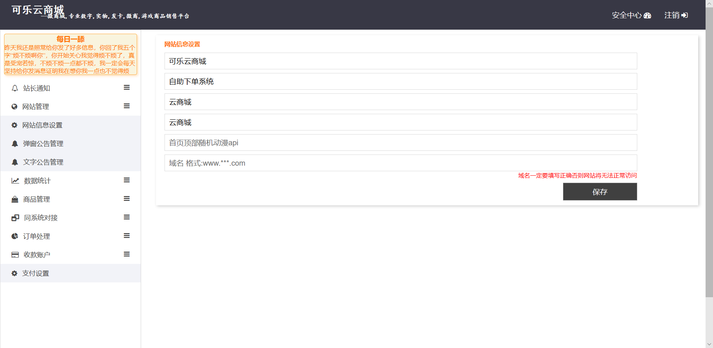713x348 pixels.
Task: Click the pie chart icon beside 订单处理
Action: (x=15, y=236)
